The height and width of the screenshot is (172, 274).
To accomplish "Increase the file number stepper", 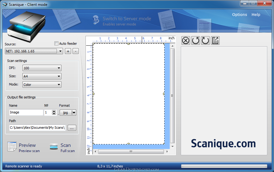I will tap(54, 111).
